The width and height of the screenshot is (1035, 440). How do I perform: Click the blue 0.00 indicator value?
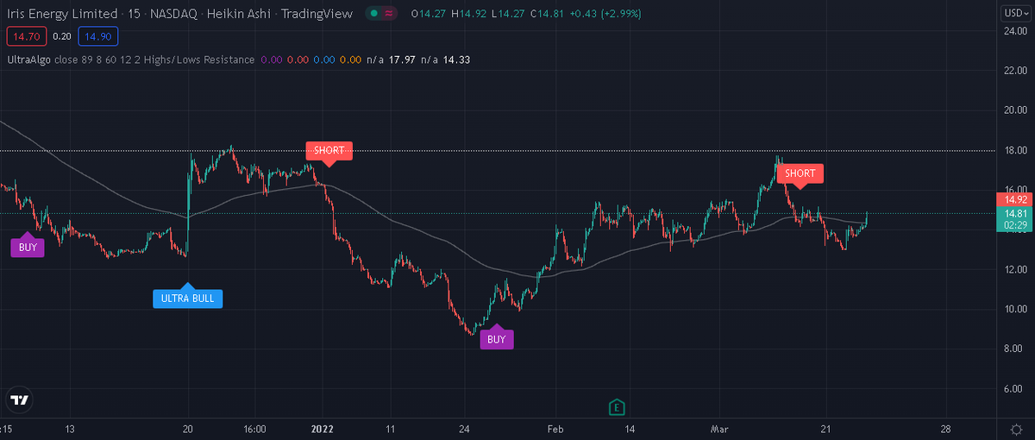click(x=324, y=60)
